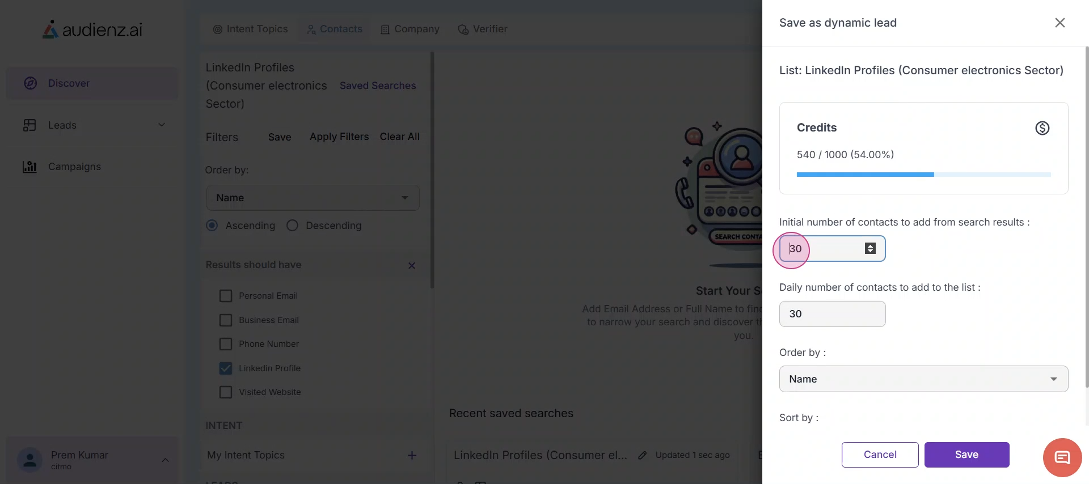Expand the Leads sidebar menu chevron
The image size is (1089, 484).
coord(162,125)
